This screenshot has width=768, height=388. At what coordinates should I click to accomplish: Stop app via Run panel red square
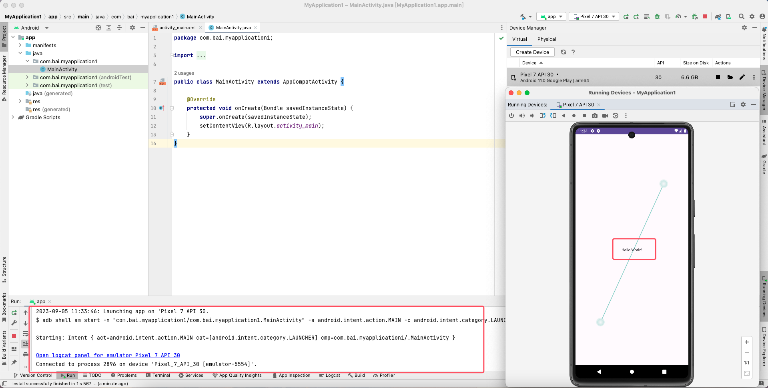point(14,336)
